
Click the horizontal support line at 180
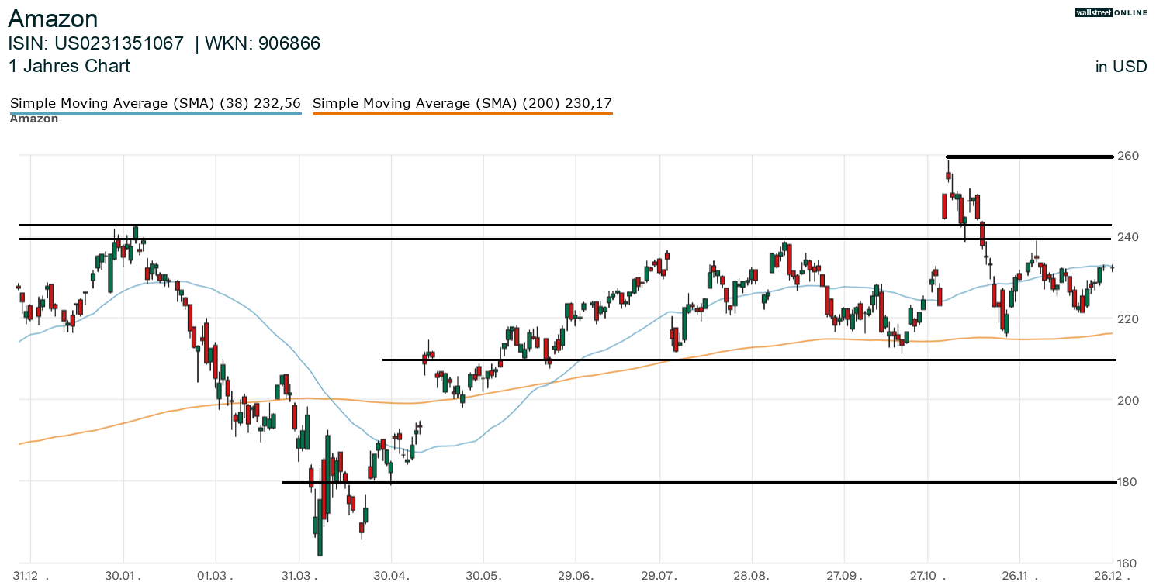click(698, 482)
